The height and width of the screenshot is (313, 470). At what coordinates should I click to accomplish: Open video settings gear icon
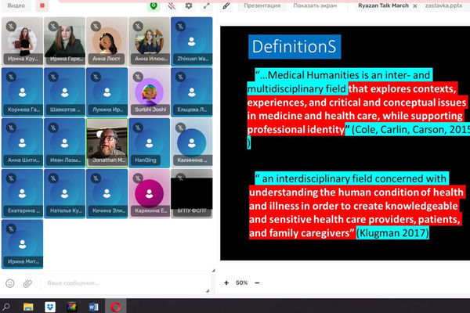(x=189, y=5)
